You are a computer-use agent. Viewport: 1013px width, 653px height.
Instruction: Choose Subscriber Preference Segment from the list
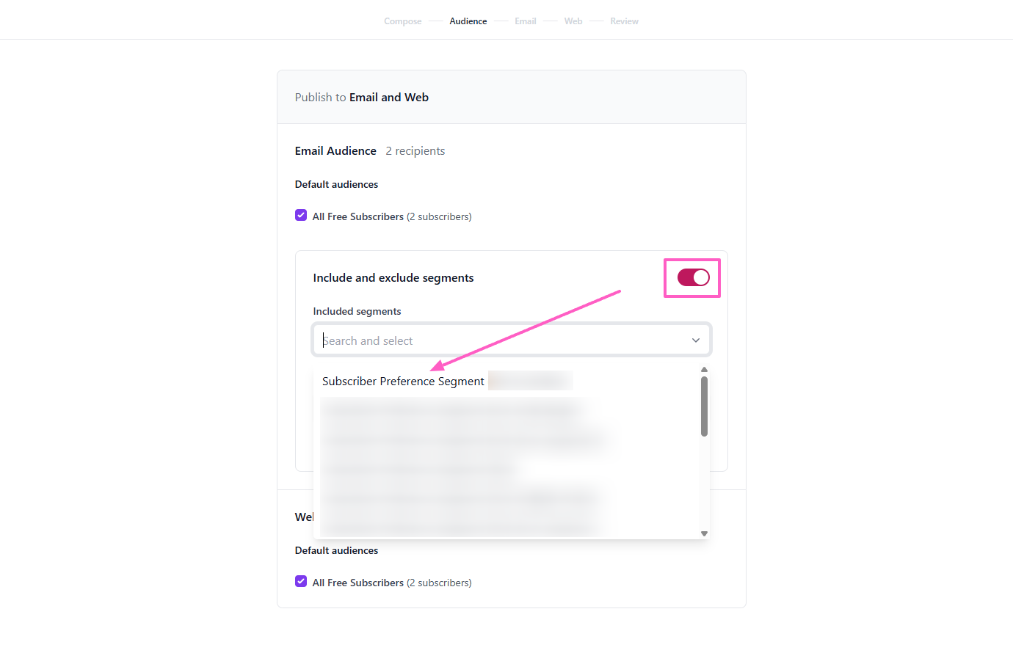click(403, 382)
